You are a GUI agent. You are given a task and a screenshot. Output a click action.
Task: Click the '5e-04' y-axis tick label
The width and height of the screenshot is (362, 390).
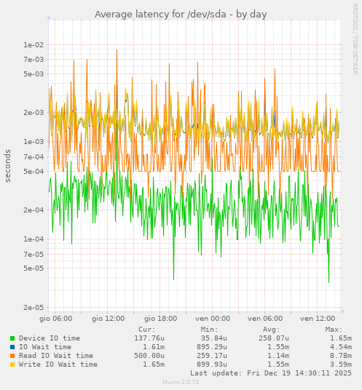point(34,172)
